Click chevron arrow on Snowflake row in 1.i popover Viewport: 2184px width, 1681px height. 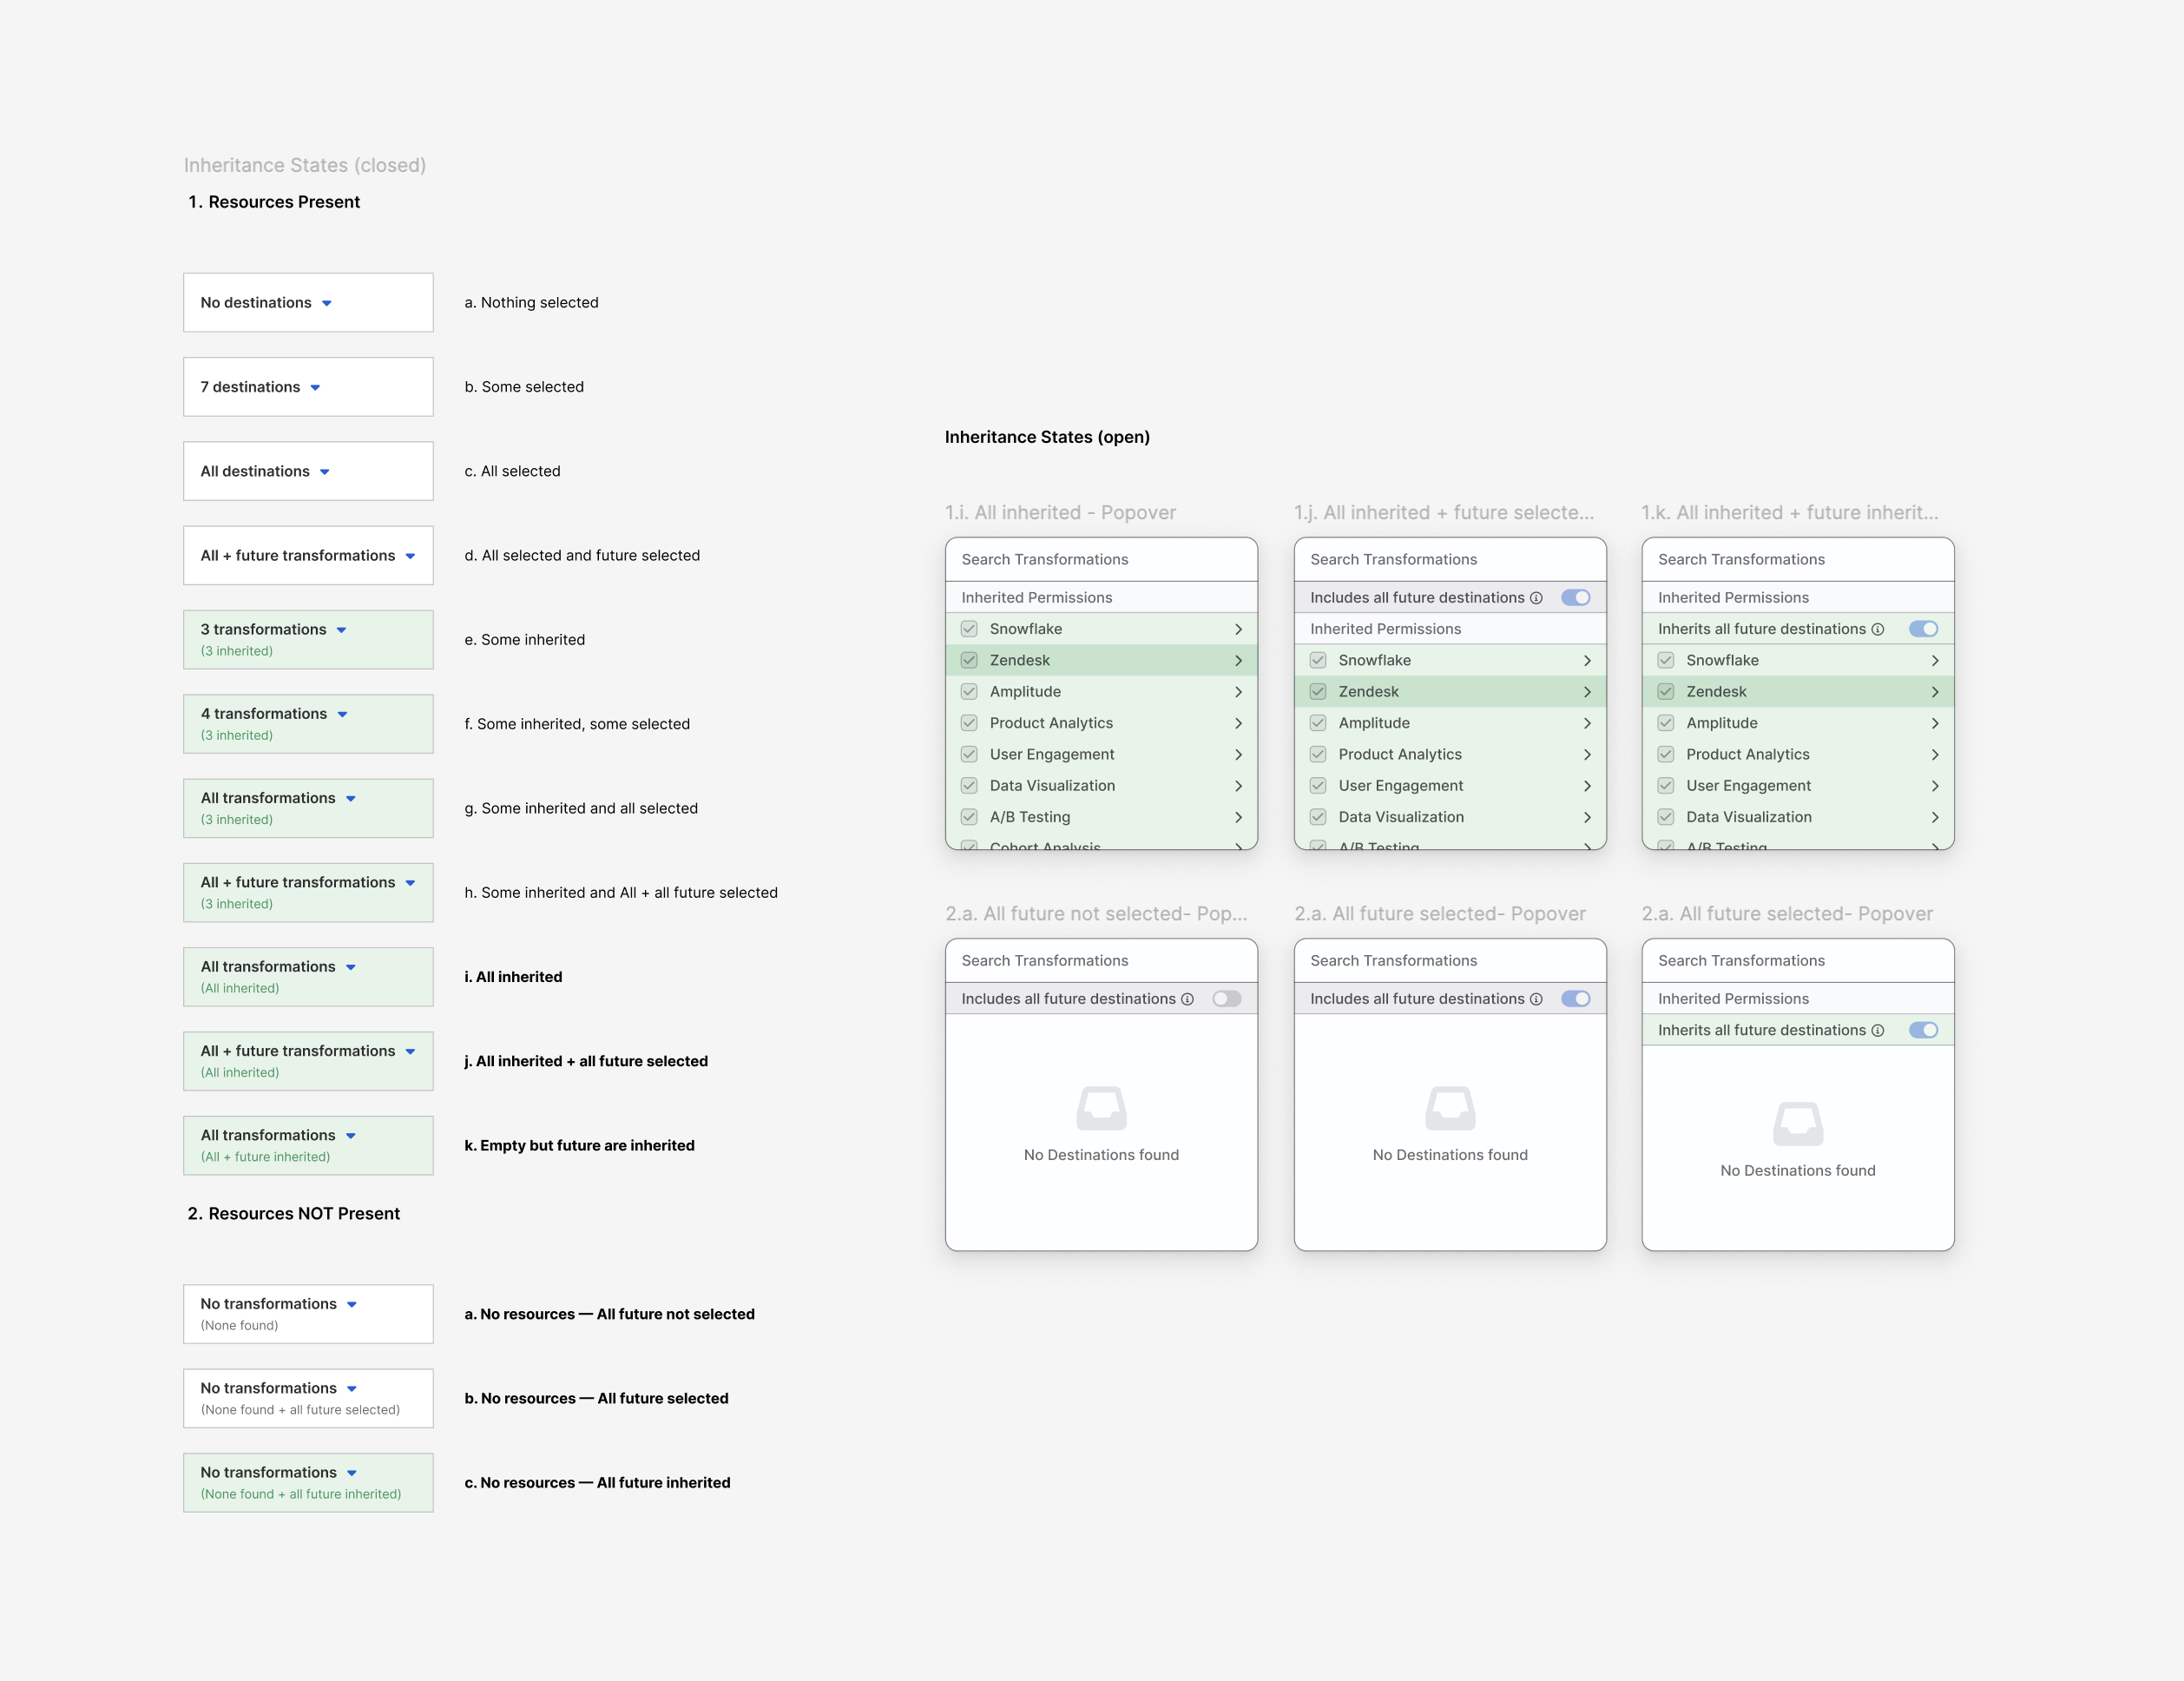coord(1238,629)
